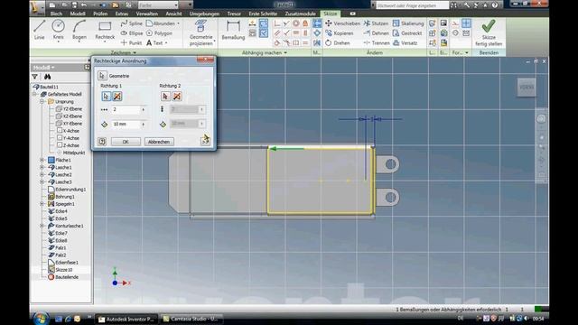Click Geometrie projizieren tool
The width and height of the screenshot is (578, 325).
(200, 32)
